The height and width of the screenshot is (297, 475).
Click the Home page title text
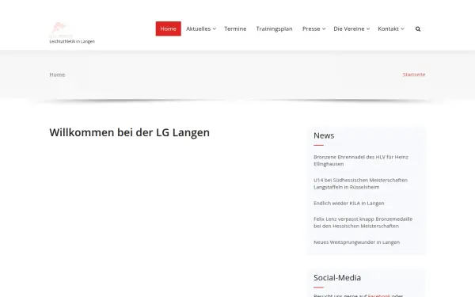click(57, 74)
